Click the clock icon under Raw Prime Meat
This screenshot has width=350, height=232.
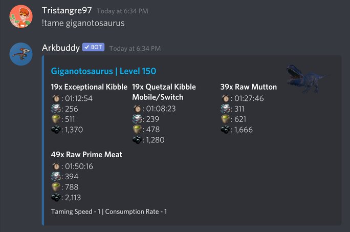(x=56, y=166)
